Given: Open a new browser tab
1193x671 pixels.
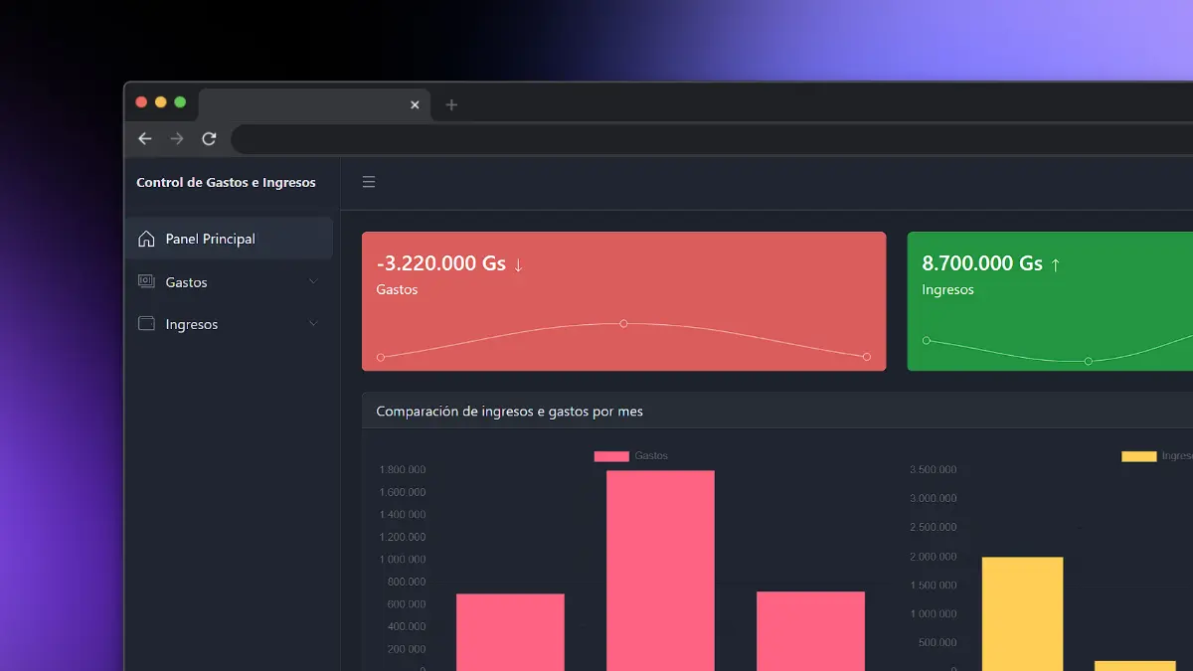Looking at the screenshot, I should (x=451, y=104).
